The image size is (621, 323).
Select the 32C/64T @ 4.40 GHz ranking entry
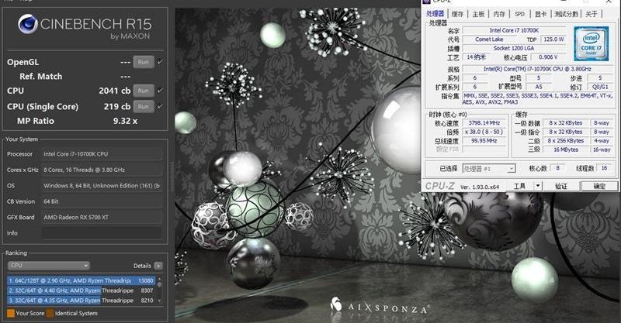tap(81, 290)
